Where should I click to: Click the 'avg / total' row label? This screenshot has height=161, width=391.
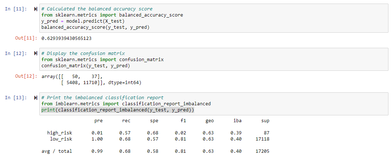pyautogui.click(x=57, y=151)
